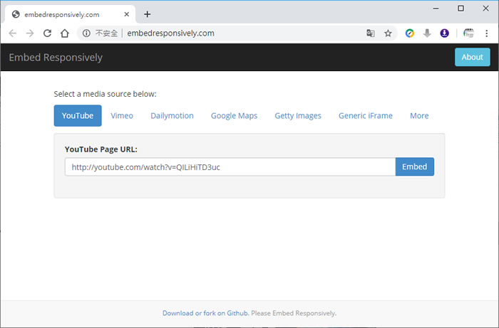The height and width of the screenshot is (328, 499).
Task: Bookmark this page with star icon
Action: pos(388,33)
